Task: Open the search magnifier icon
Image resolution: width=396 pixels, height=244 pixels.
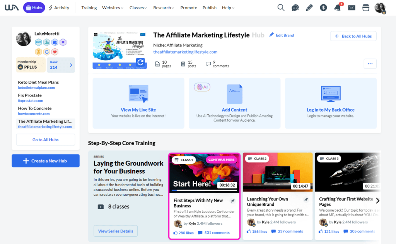Action: (281, 8)
